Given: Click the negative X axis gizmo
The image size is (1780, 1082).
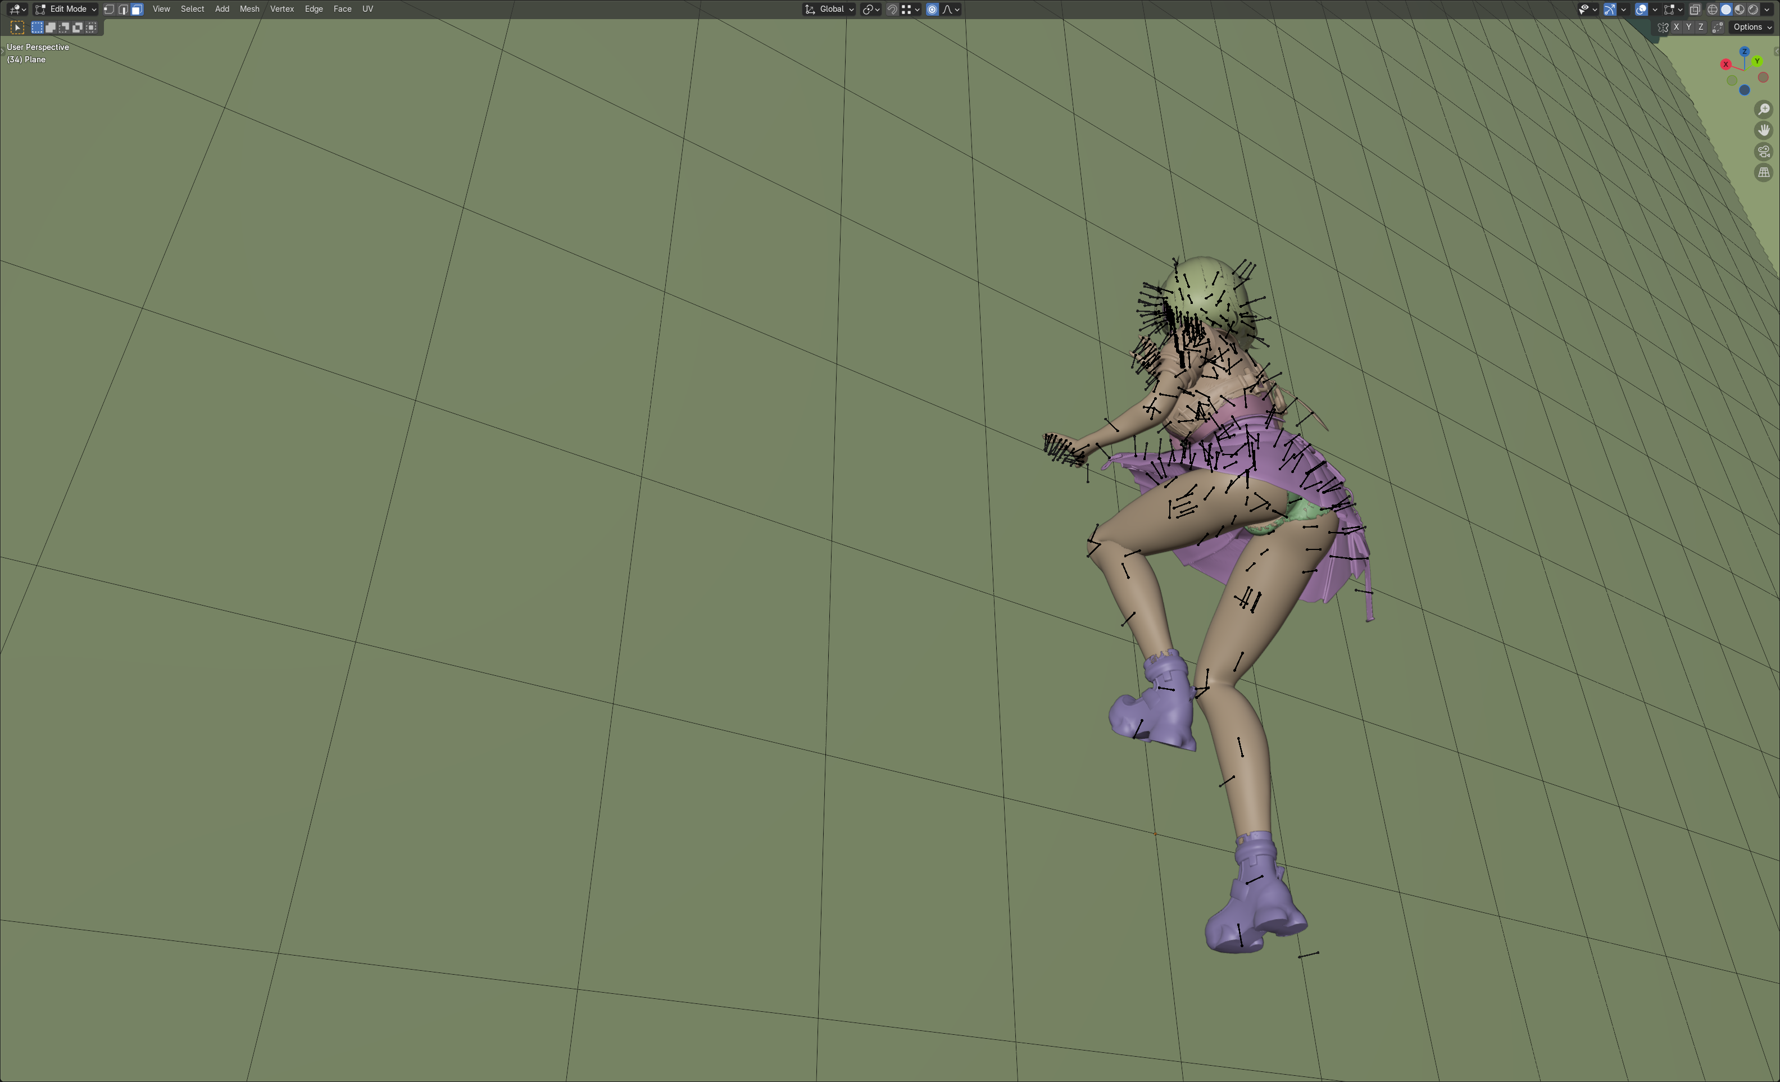Looking at the screenshot, I should [1763, 78].
